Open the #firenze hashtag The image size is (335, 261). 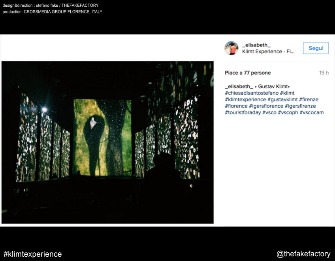(309, 99)
